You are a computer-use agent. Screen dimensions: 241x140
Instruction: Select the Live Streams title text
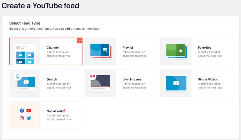pyautogui.click(x=132, y=79)
